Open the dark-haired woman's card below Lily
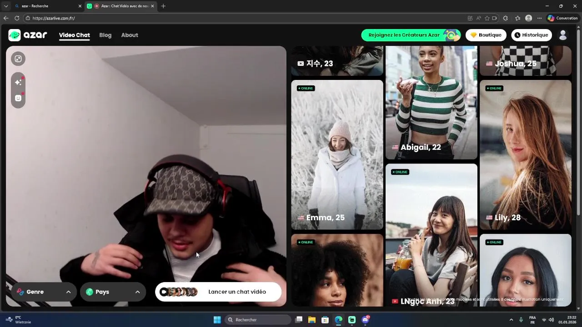This screenshot has height=327, width=582. click(525, 270)
